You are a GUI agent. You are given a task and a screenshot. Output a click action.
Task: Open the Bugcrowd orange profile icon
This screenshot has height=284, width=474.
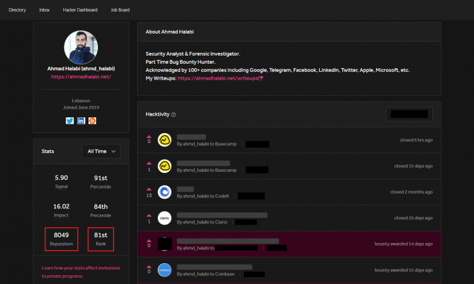[x=92, y=121]
